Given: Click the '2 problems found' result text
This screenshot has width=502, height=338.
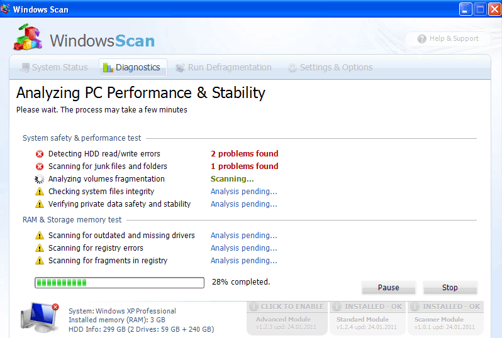Looking at the screenshot, I should 244,154.
